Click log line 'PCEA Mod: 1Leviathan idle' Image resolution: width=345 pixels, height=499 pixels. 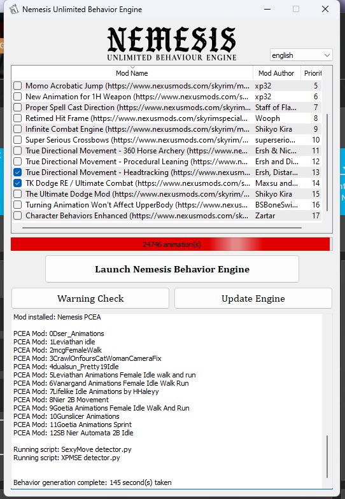click(x=54, y=342)
